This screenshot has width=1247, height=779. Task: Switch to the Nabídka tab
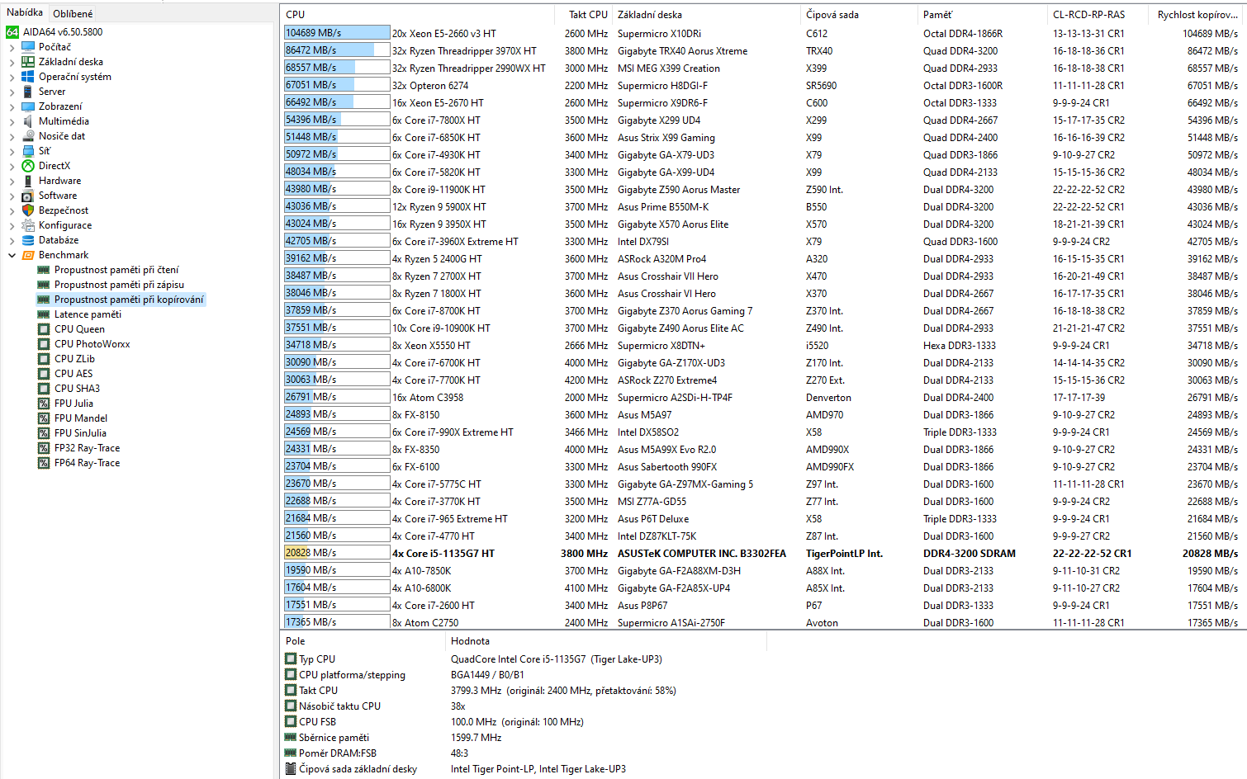(x=25, y=12)
